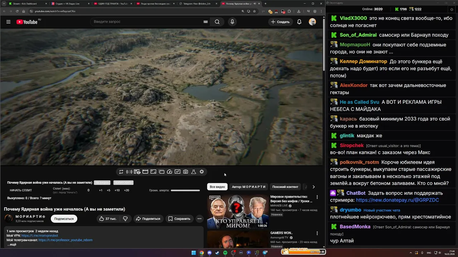Click the sound waves enhancer icon
Viewport: 458px width, 257px height.
point(129,172)
